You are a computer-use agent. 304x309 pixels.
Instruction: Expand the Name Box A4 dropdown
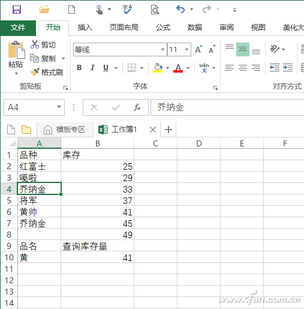(59, 107)
